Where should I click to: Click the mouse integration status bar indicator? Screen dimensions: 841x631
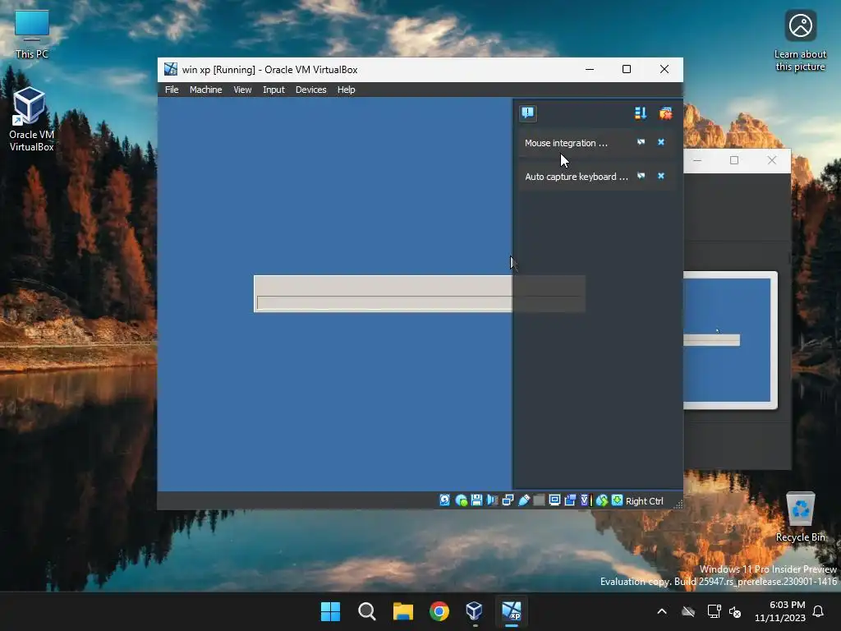[x=602, y=500]
